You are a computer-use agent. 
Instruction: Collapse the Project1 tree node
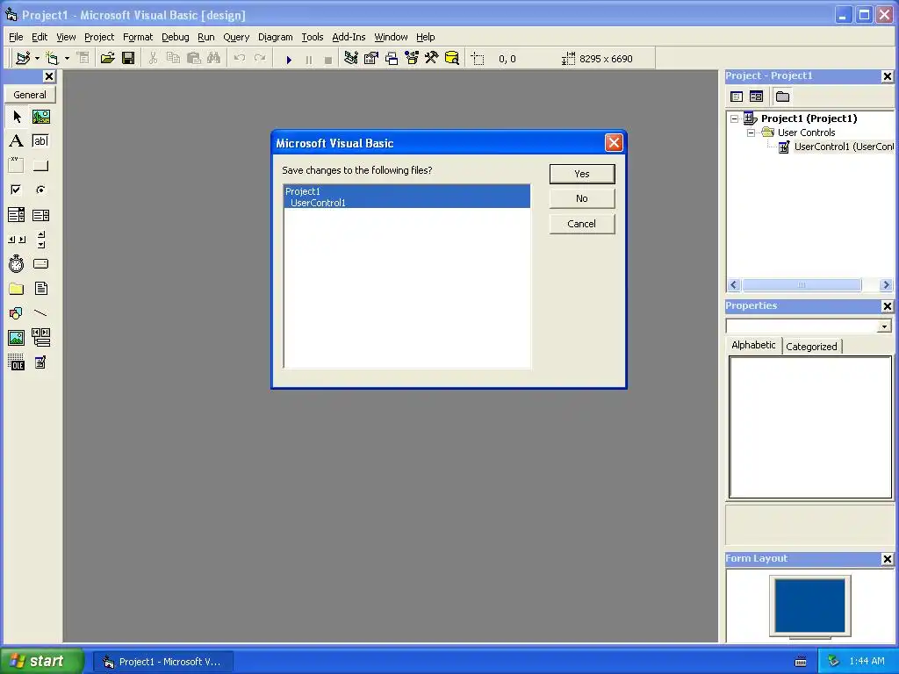point(735,118)
